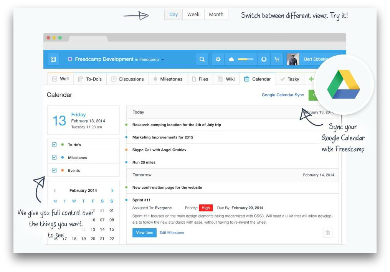The width and height of the screenshot is (390, 272).
Task: Click the cloud storage icon
Action: coord(231,59)
